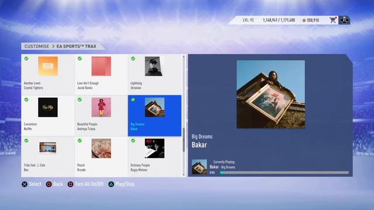
Task: Select the Consistent No/Me album cover
Action: 48,107
